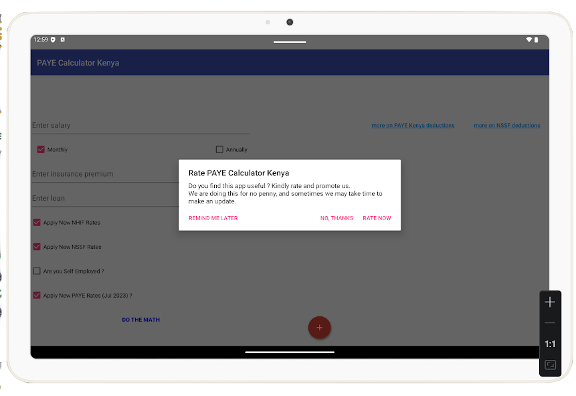Check Are you Self Employed

point(37,271)
